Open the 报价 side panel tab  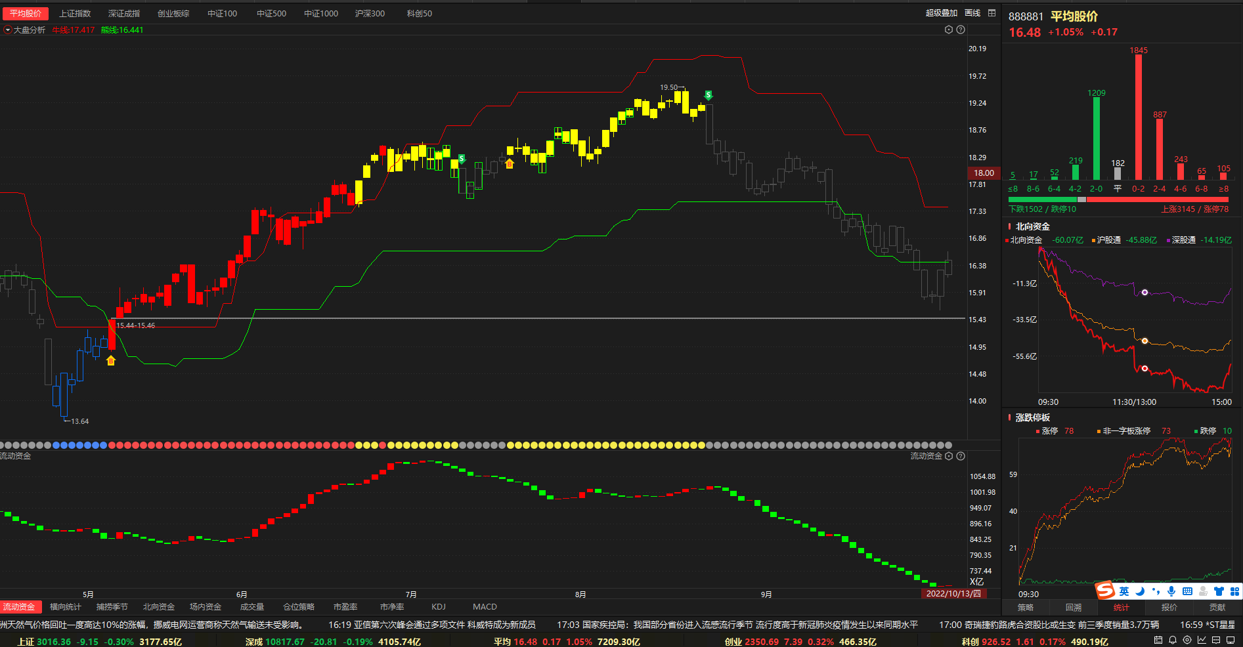(x=1169, y=608)
